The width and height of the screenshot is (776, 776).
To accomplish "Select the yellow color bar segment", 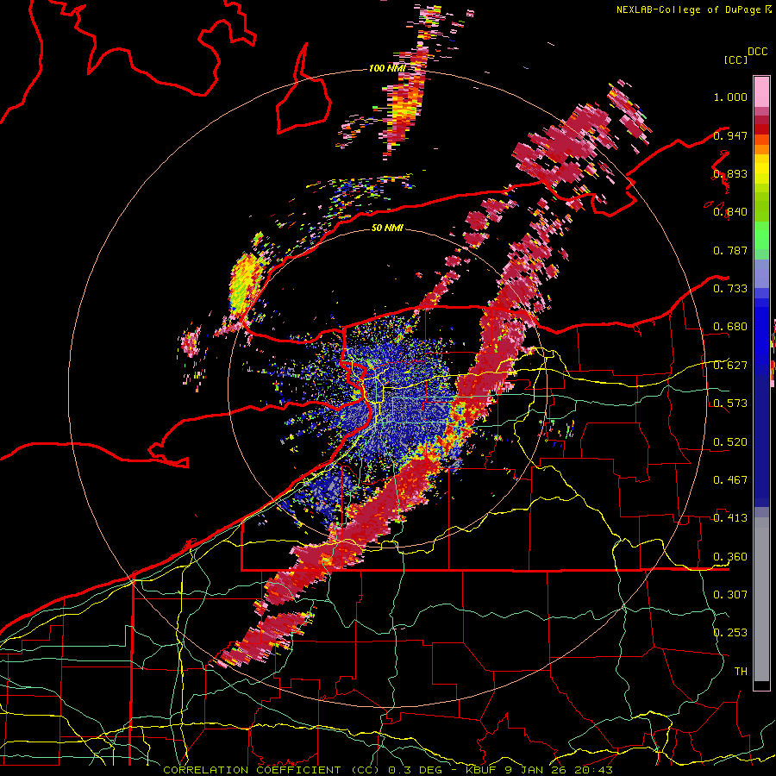I will [x=761, y=169].
